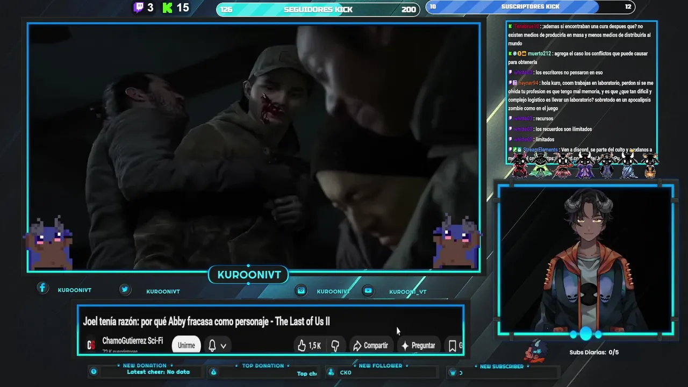
Task: Click the Tenebrus10 username in chat
Action: pyautogui.click(x=526, y=27)
